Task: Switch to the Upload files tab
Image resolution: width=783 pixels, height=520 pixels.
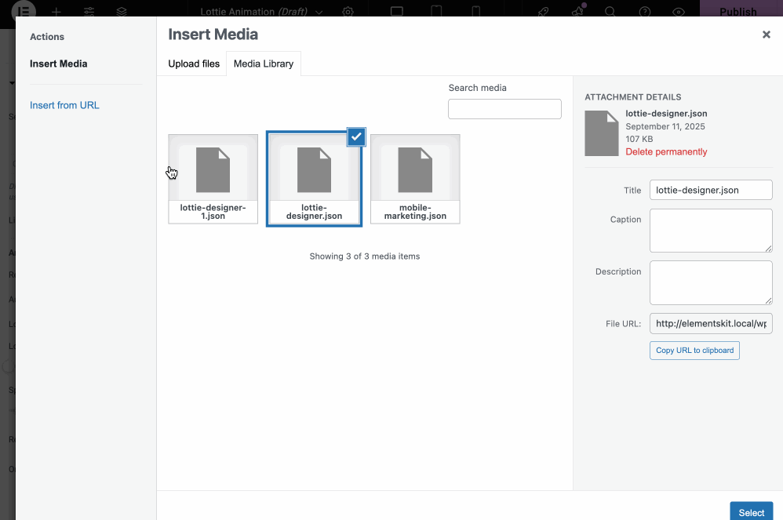Action: click(x=193, y=64)
